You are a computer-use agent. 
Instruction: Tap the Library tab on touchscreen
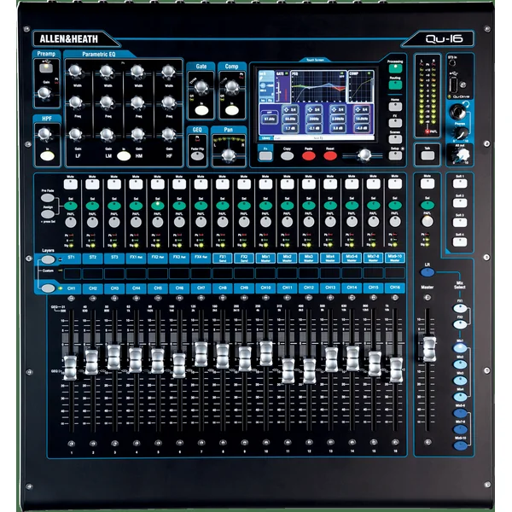click(x=265, y=138)
